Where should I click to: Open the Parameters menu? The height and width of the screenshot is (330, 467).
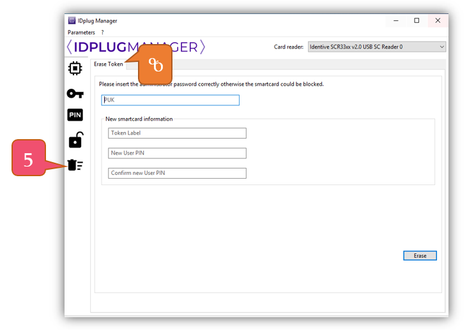(x=81, y=33)
